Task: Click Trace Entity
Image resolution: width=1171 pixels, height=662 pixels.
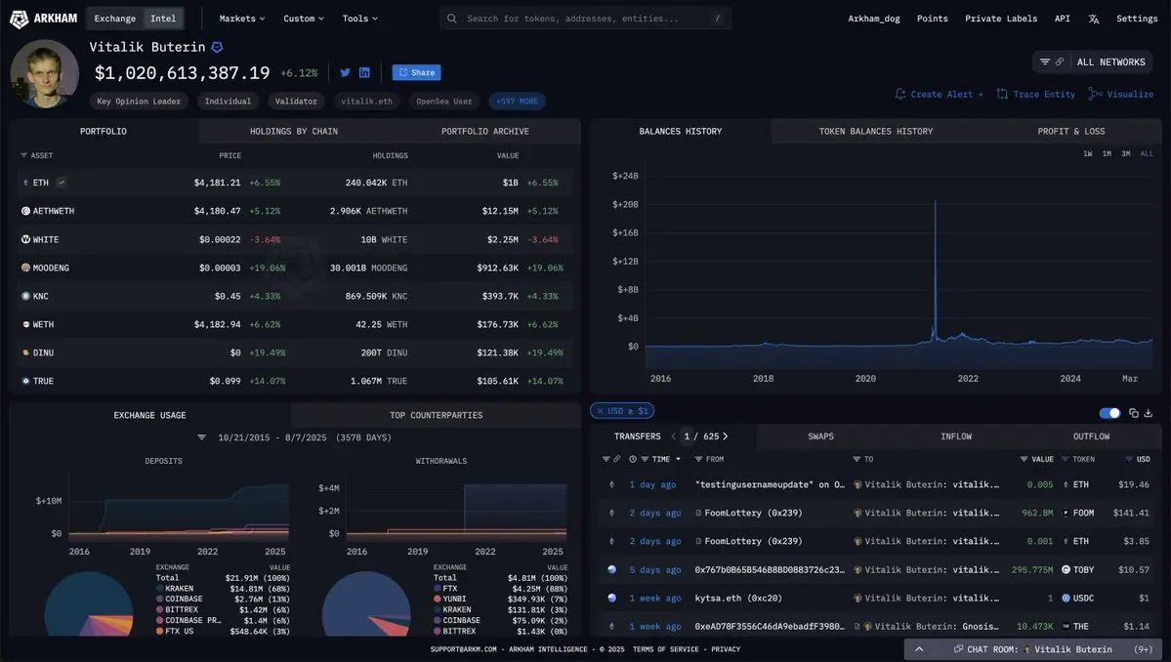Action: click(1036, 94)
